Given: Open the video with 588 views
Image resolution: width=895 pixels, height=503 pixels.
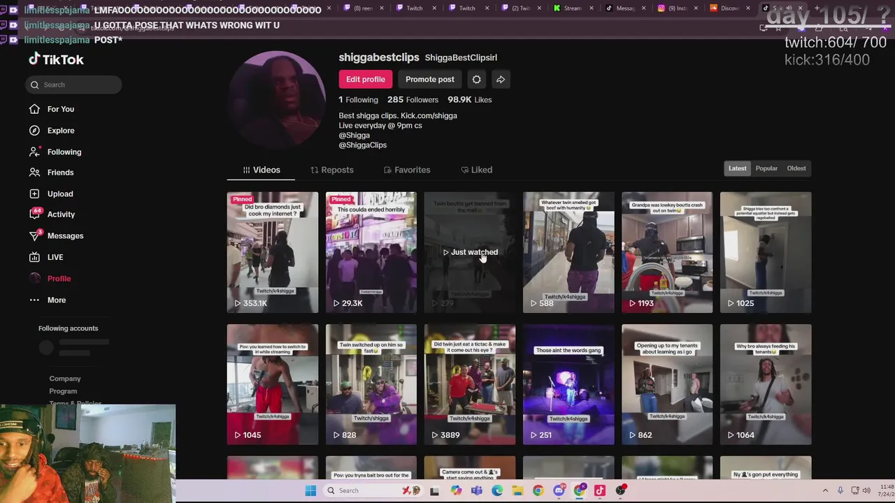Looking at the screenshot, I should [x=568, y=251].
